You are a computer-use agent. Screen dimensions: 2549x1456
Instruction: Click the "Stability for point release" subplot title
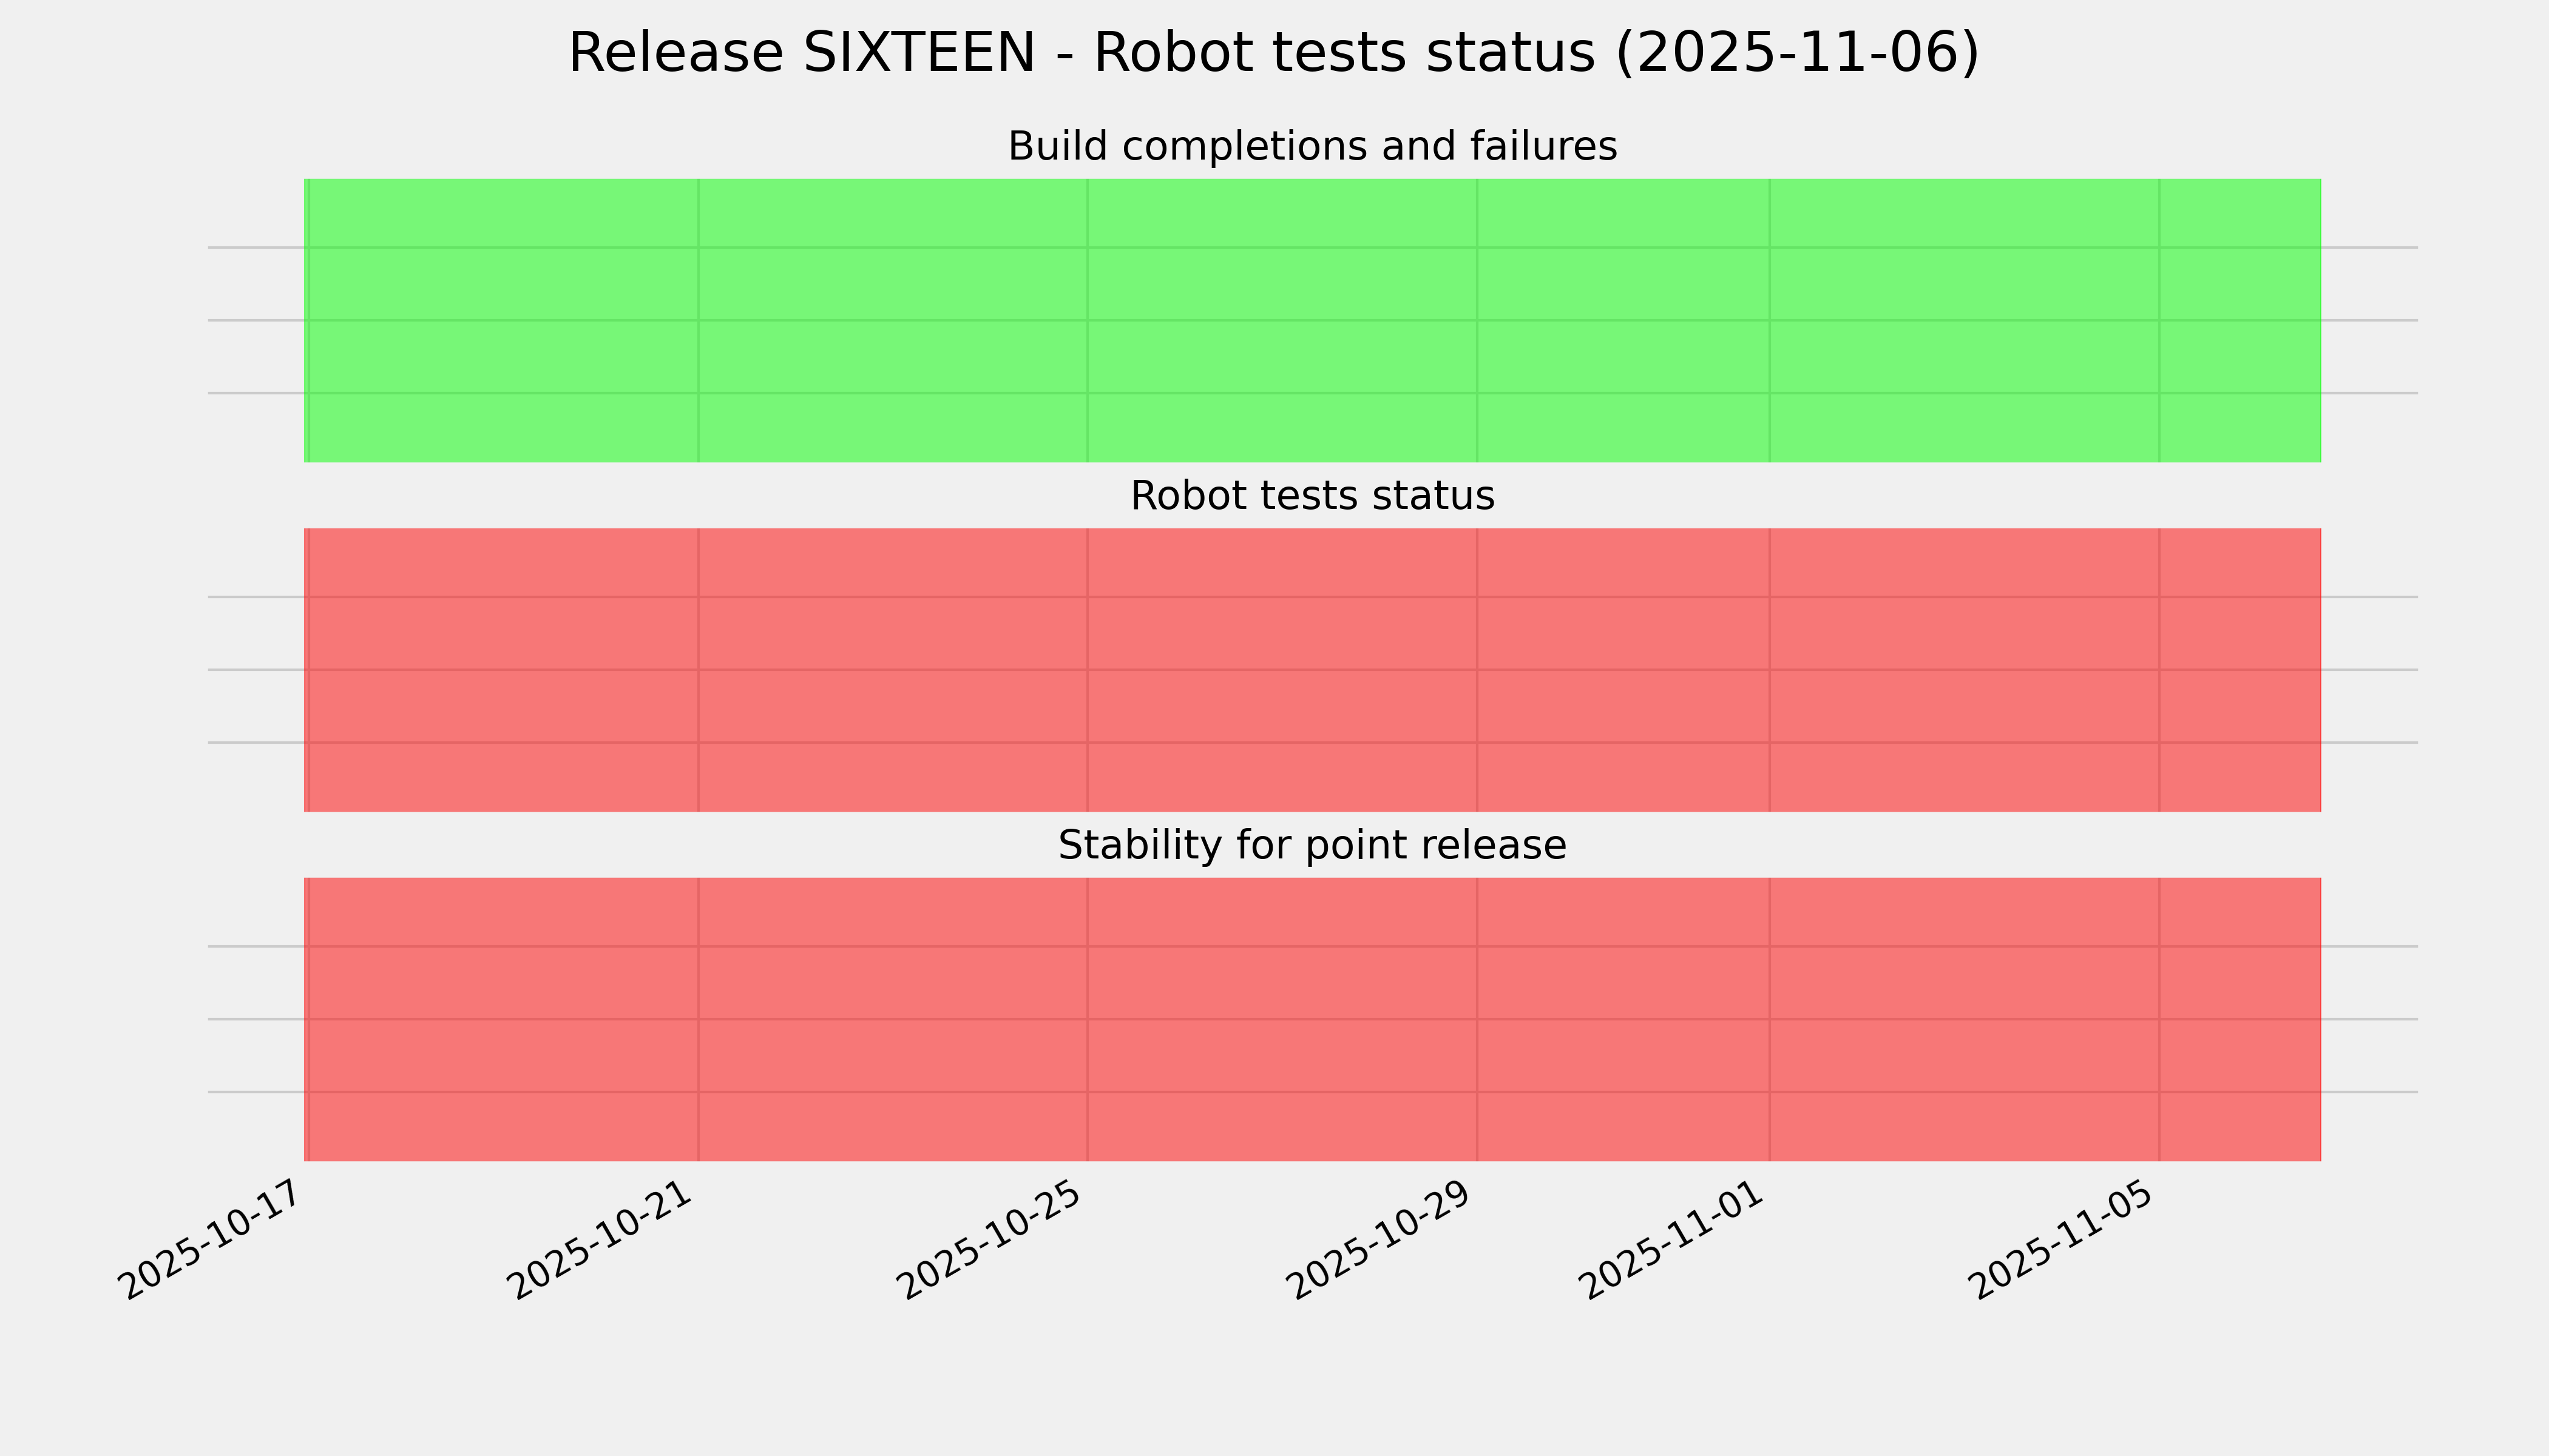pos(1312,846)
